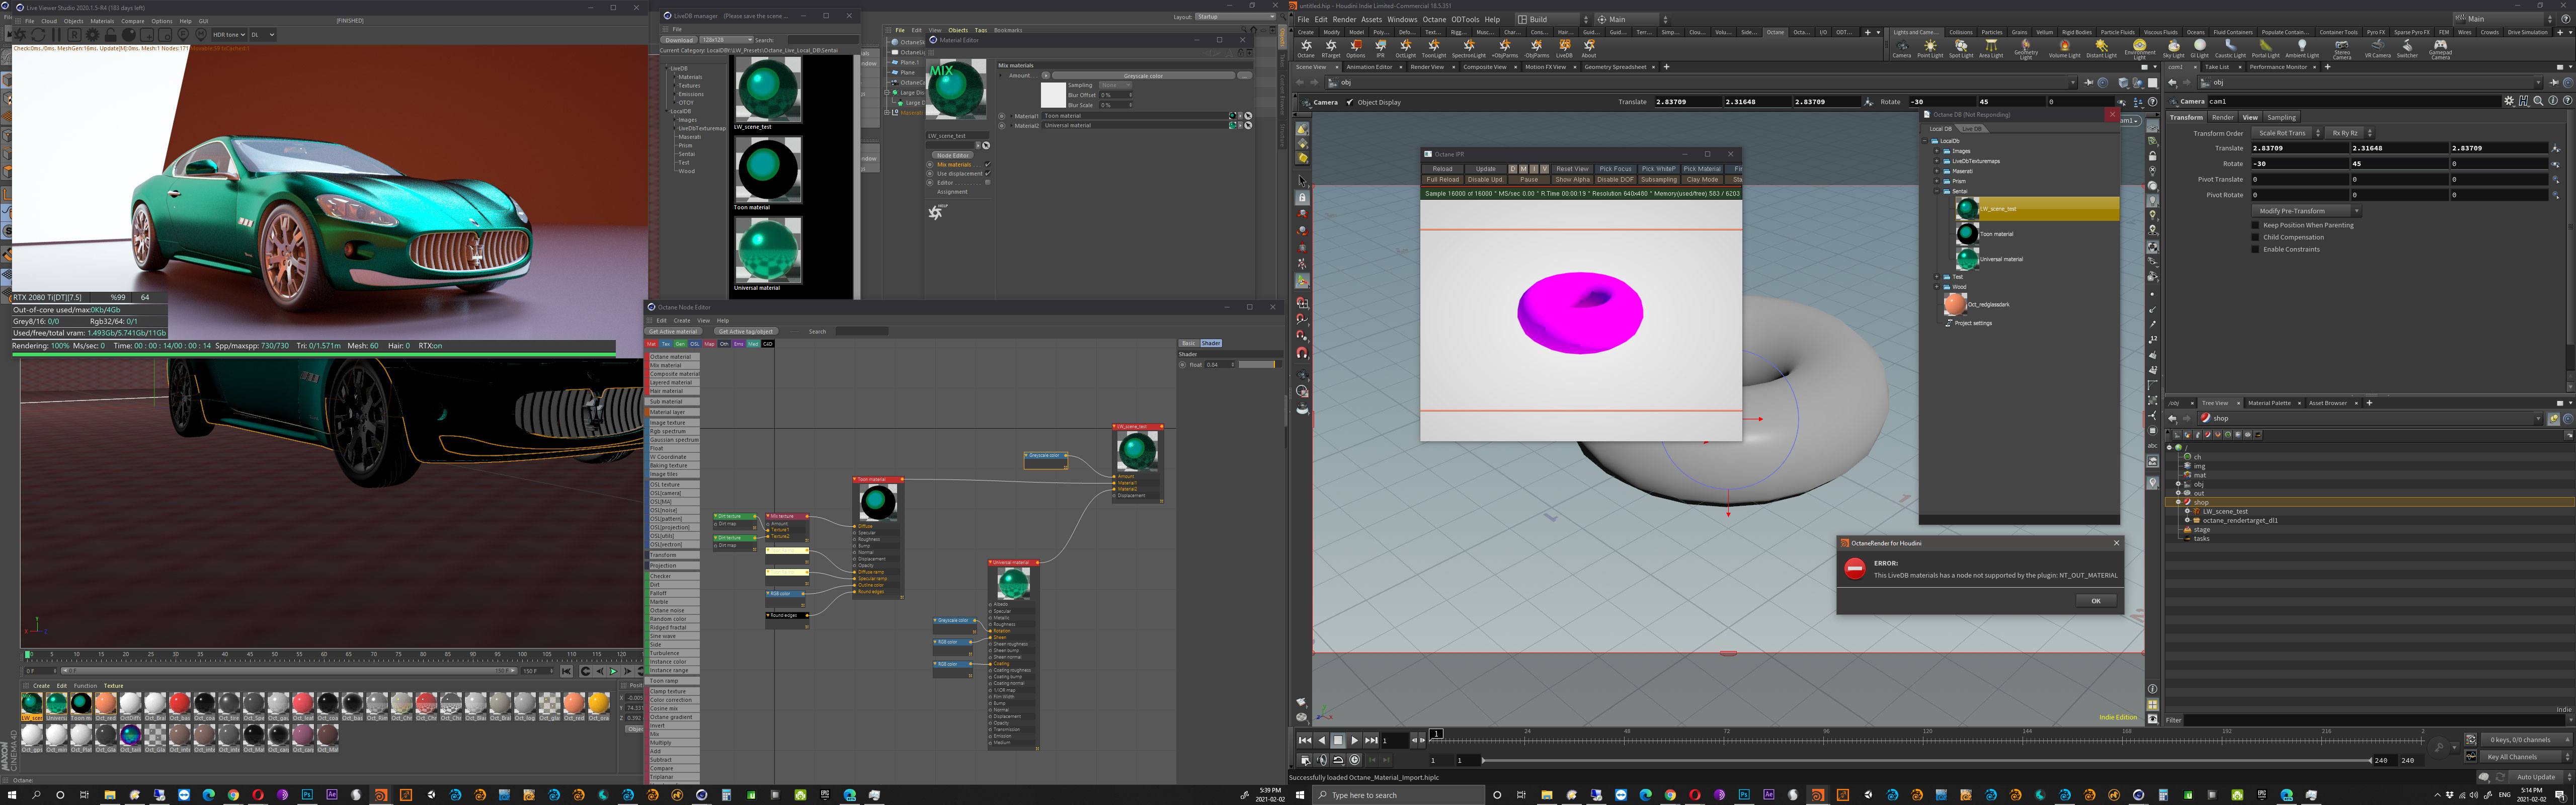Image resolution: width=2576 pixels, height=805 pixels.
Task: Click OK in the Octane error dialog
Action: click(x=2095, y=601)
